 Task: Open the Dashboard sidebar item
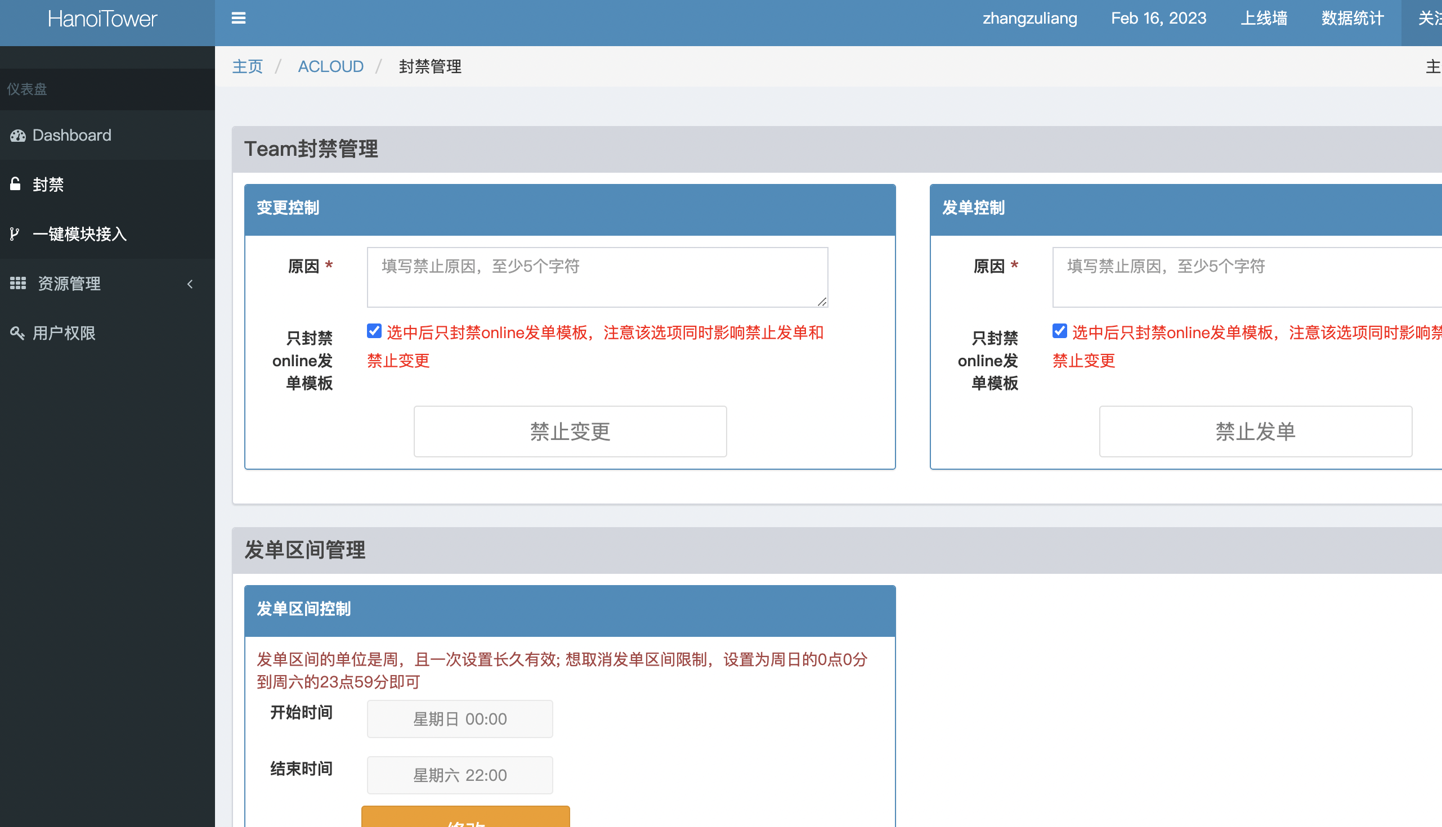[108, 135]
